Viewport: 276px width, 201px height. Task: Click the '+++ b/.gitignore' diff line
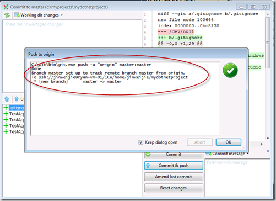click(180, 38)
